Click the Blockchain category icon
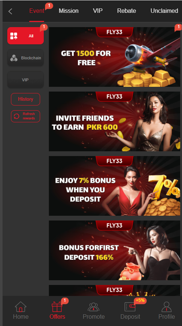The image size is (182, 326). (x=14, y=58)
